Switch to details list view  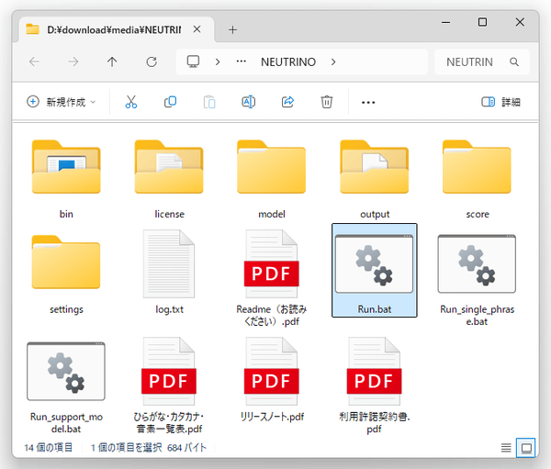coord(506,448)
